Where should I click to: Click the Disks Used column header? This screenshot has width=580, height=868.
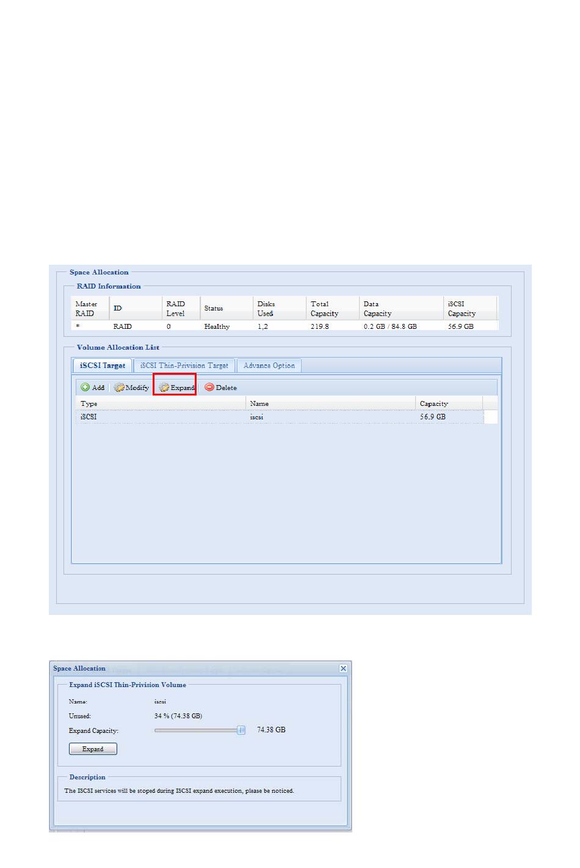point(280,309)
